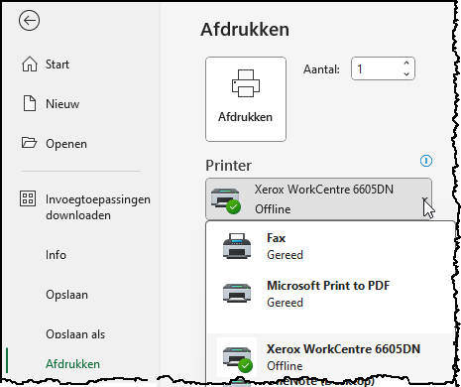Select the Fax printer
Viewport: 461px width, 387px height.
(x=330, y=246)
